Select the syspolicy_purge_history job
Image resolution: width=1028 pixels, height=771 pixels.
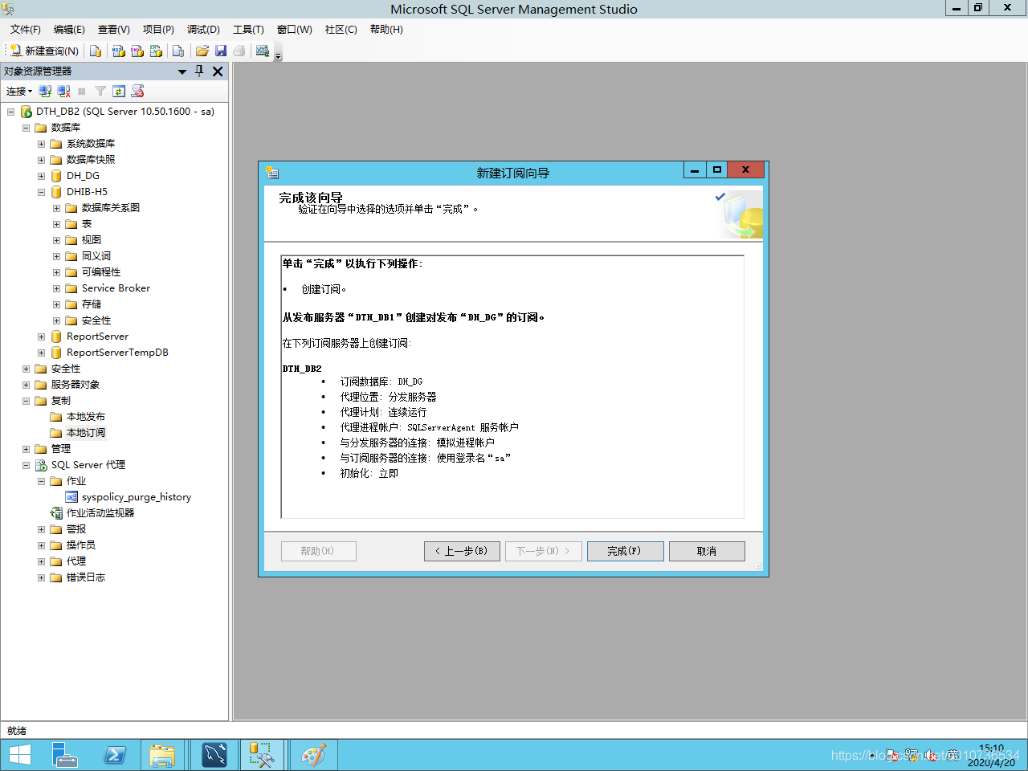[x=137, y=497]
